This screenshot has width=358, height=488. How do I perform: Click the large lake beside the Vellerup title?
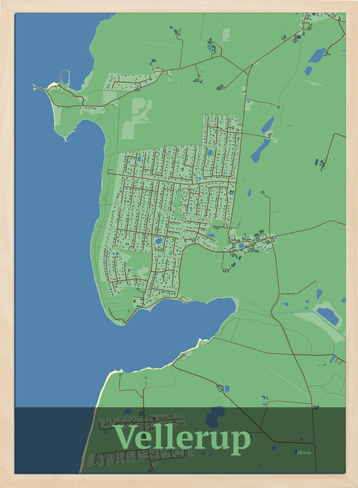[215, 417]
